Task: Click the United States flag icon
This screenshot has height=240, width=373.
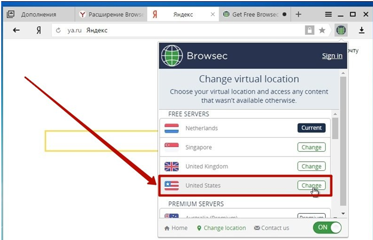Action: [171, 185]
